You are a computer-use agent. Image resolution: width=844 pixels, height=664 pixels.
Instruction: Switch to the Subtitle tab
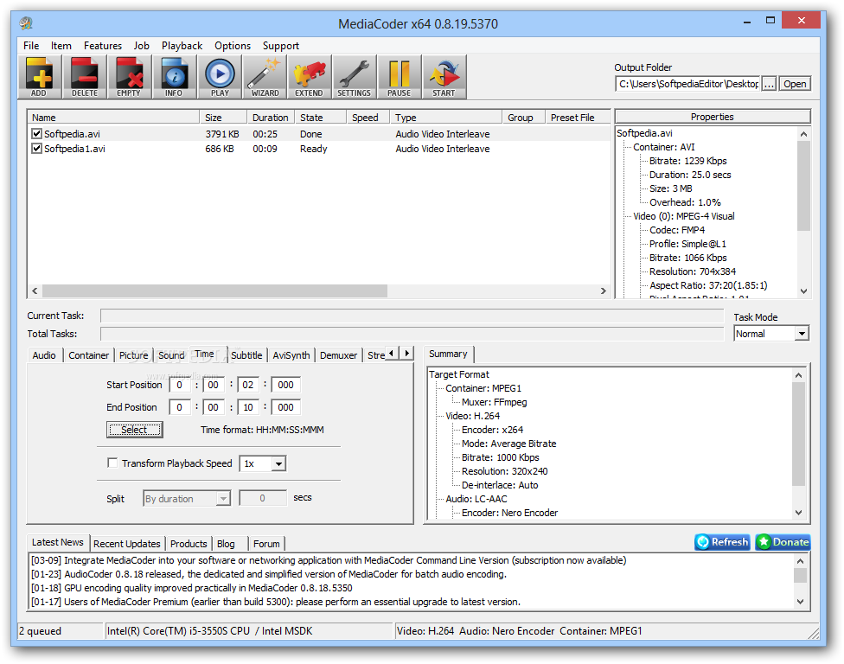coord(246,355)
